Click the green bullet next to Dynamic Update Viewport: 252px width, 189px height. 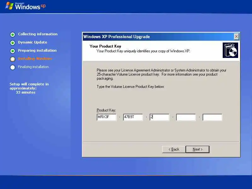click(13, 43)
